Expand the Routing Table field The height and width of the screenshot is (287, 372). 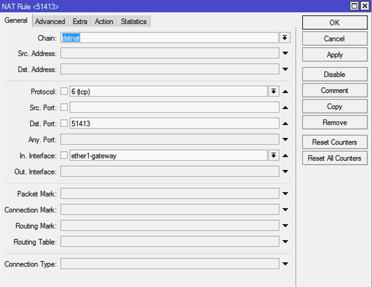click(285, 241)
